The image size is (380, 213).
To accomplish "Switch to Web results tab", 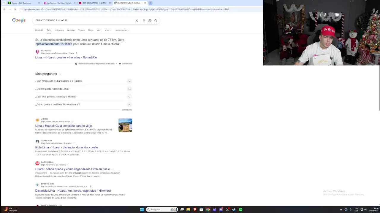I will pyautogui.click(x=99, y=30).
